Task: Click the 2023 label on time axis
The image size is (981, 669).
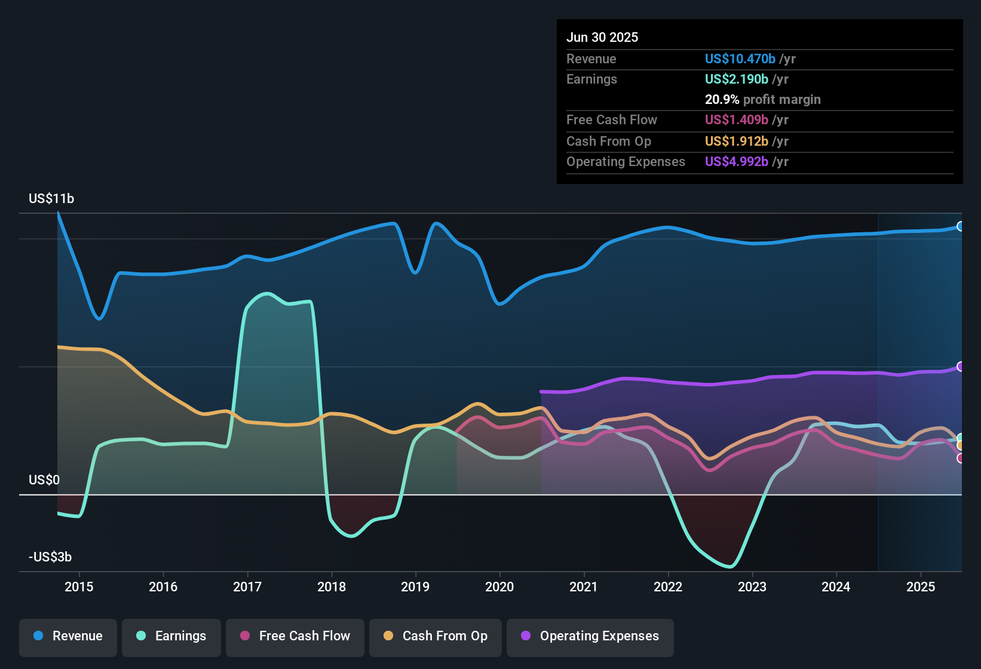Action: 752,587
